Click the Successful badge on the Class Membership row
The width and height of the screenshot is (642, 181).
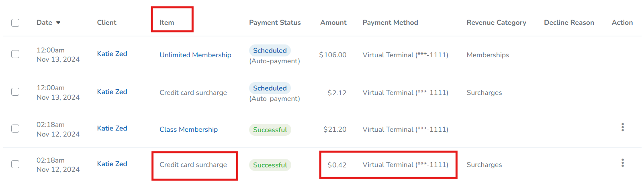pos(270,130)
